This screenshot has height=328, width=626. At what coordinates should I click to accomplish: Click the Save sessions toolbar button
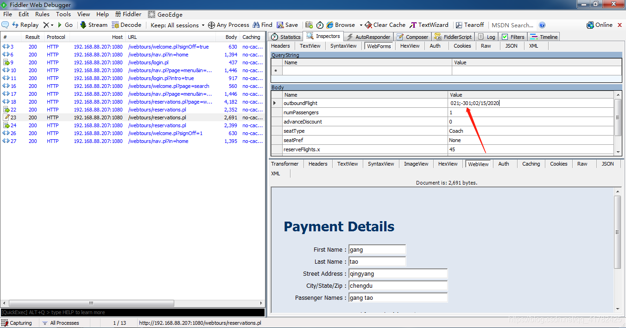[287, 25]
